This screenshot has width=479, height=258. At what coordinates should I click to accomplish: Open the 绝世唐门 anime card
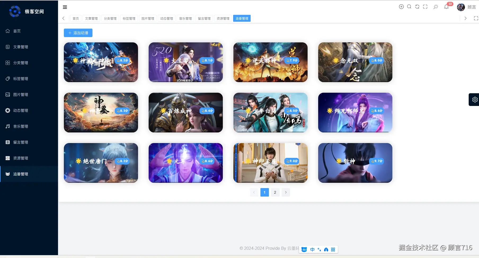pos(101,163)
